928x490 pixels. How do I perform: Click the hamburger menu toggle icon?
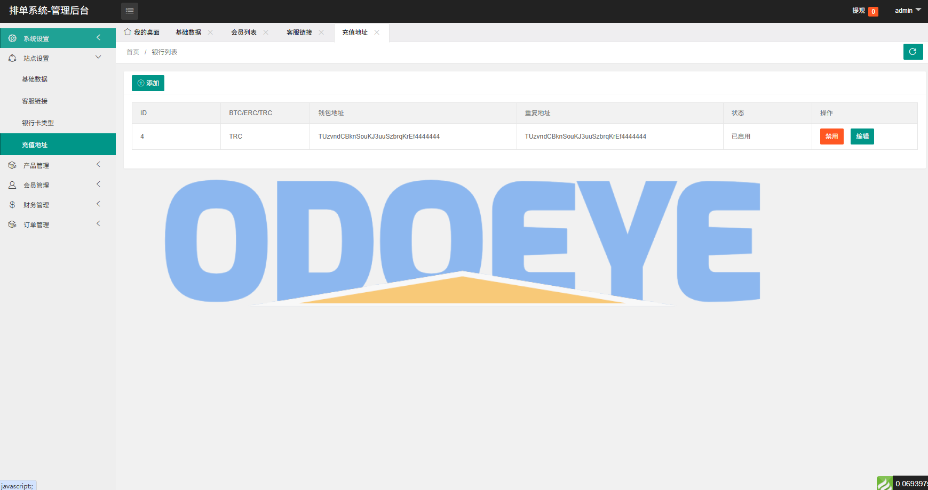click(x=130, y=11)
